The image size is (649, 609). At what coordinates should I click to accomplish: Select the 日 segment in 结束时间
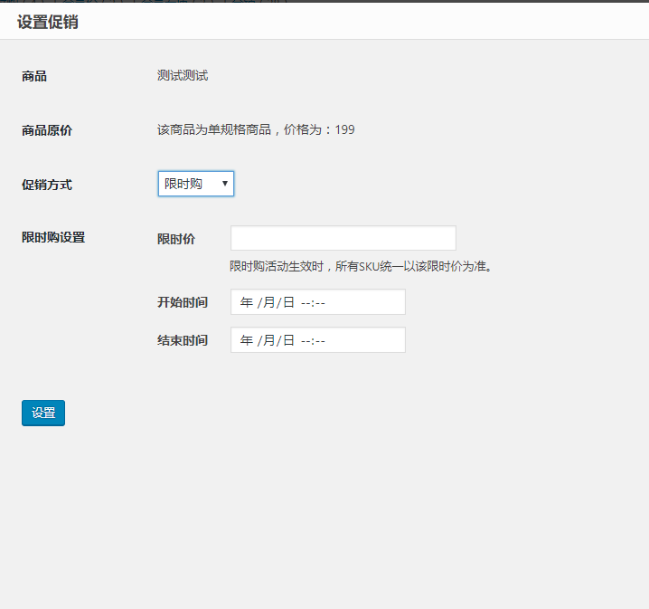click(288, 340)
